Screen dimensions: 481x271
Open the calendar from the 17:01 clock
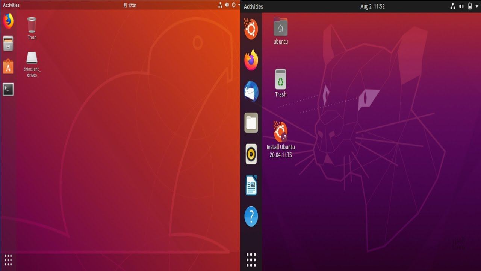point(130,5)
